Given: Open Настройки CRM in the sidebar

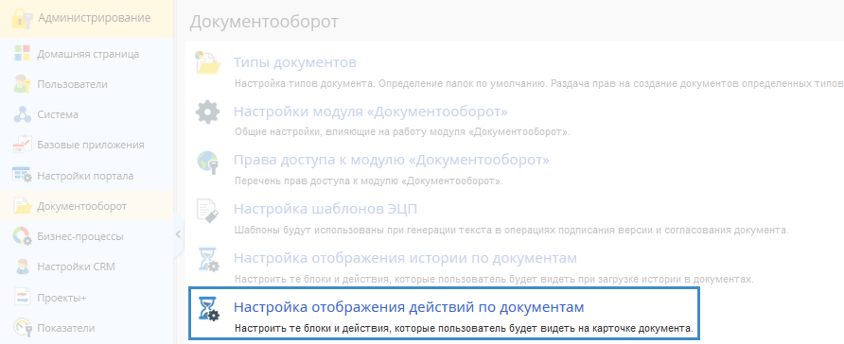Looking at the screenshot, I should [x=87, y=267].
